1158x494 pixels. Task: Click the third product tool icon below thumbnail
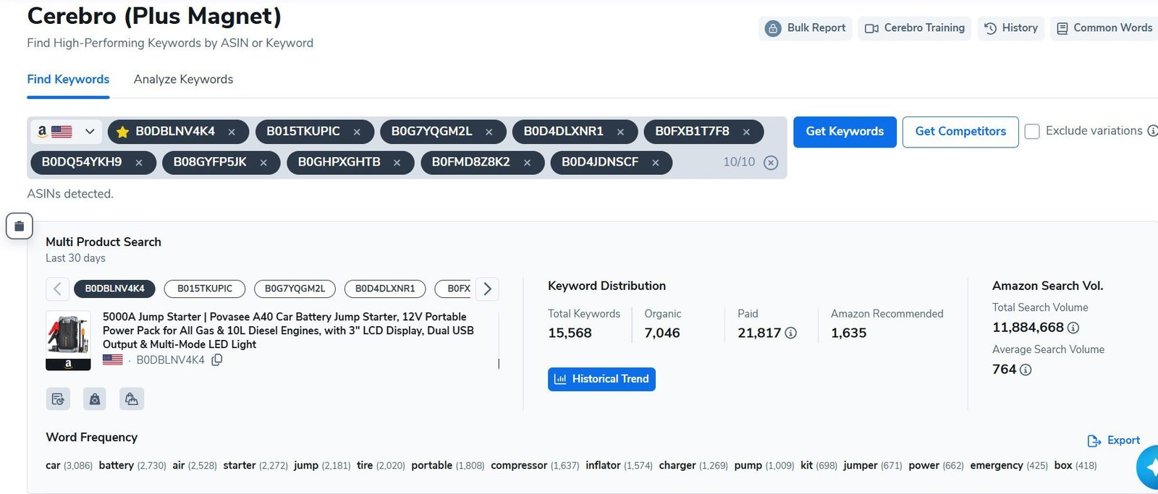(132, 399)
